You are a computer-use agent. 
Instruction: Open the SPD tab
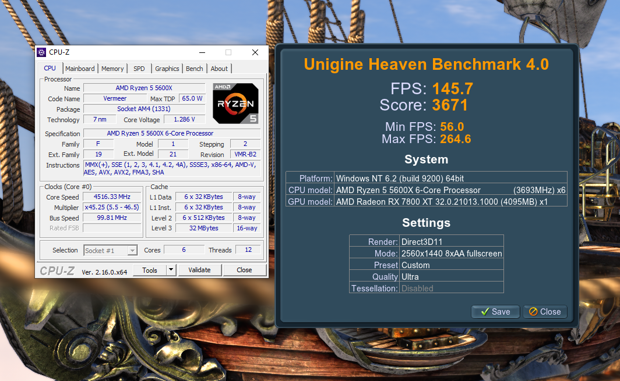(139, 69)
